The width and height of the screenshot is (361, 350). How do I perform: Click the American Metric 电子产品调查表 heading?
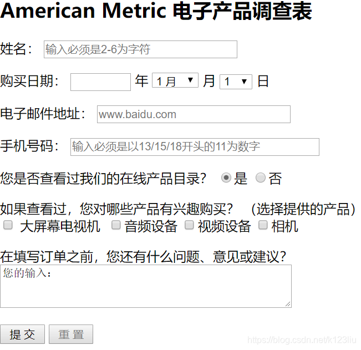coord(156,11)
